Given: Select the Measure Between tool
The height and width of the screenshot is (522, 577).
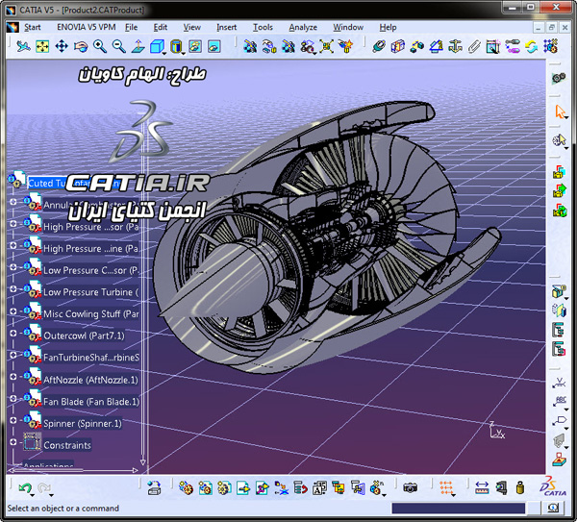Looking at the screenshot, I should 482,488.
